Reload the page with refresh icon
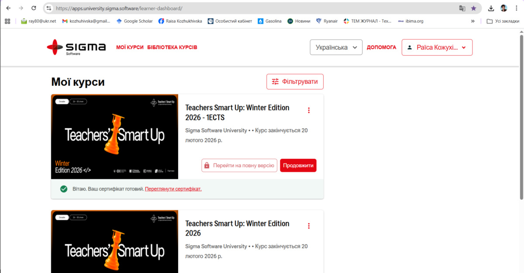 pos(34,8)
